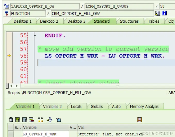Image resolution: width=175 pixels, height=137 pixels.
Task: Click the ENDIF. statement on line 55
Action: (x=55, y=36)
